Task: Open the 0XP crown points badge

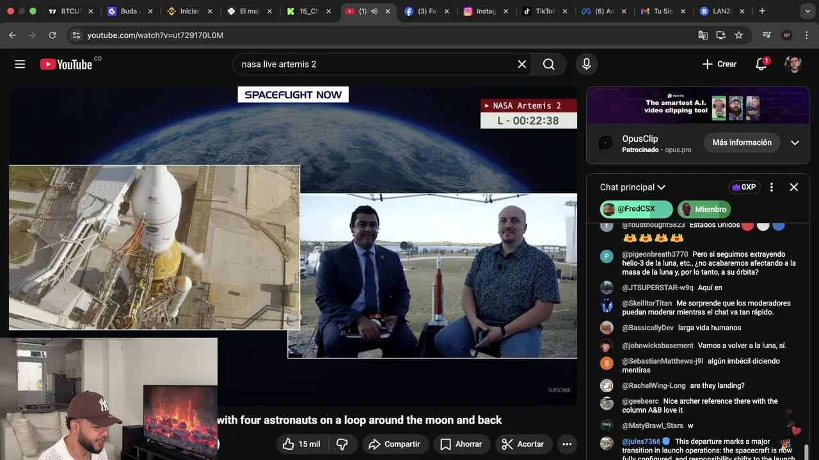Action: click(744, 187)
